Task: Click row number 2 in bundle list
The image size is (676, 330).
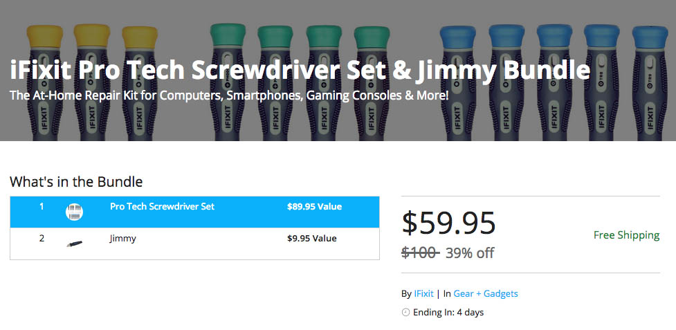Action: tap(42, 238)
